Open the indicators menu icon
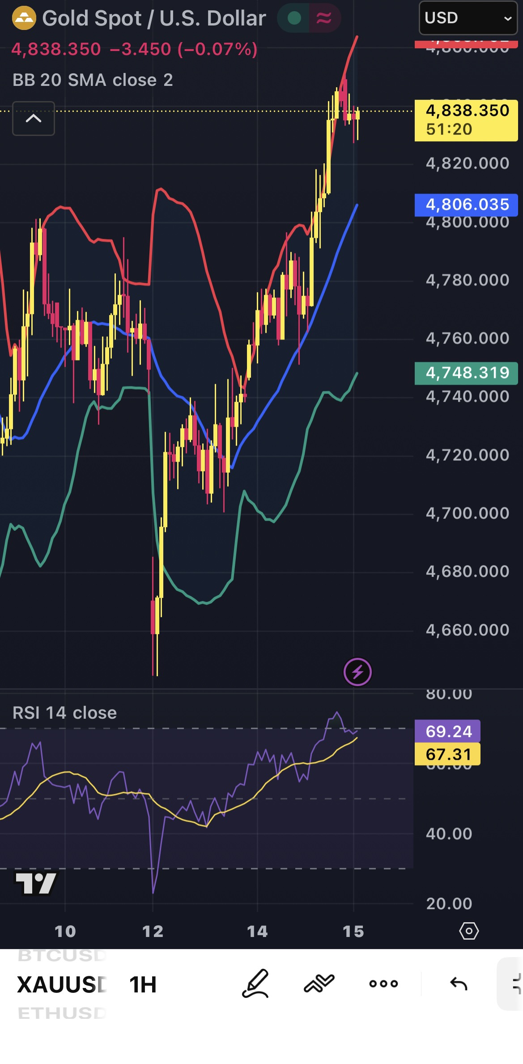The width and height of the screenshot is (523, 1064). pos(319,983)
